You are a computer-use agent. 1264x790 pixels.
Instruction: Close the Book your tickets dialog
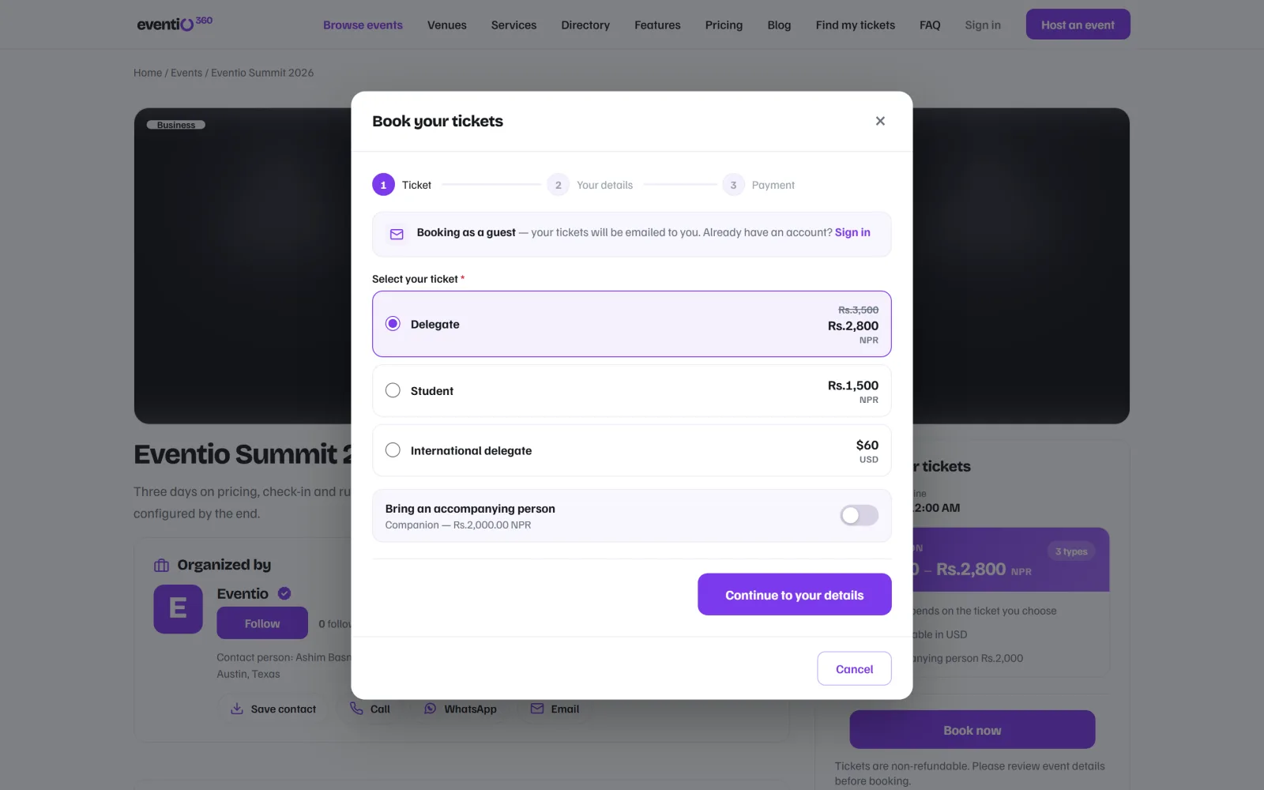point(880,121)
